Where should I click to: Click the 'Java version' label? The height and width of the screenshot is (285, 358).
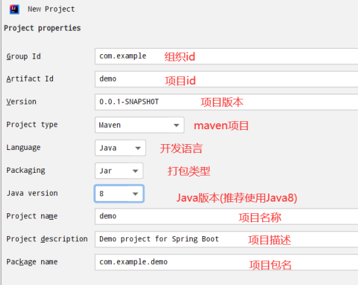tap(32, 193)
